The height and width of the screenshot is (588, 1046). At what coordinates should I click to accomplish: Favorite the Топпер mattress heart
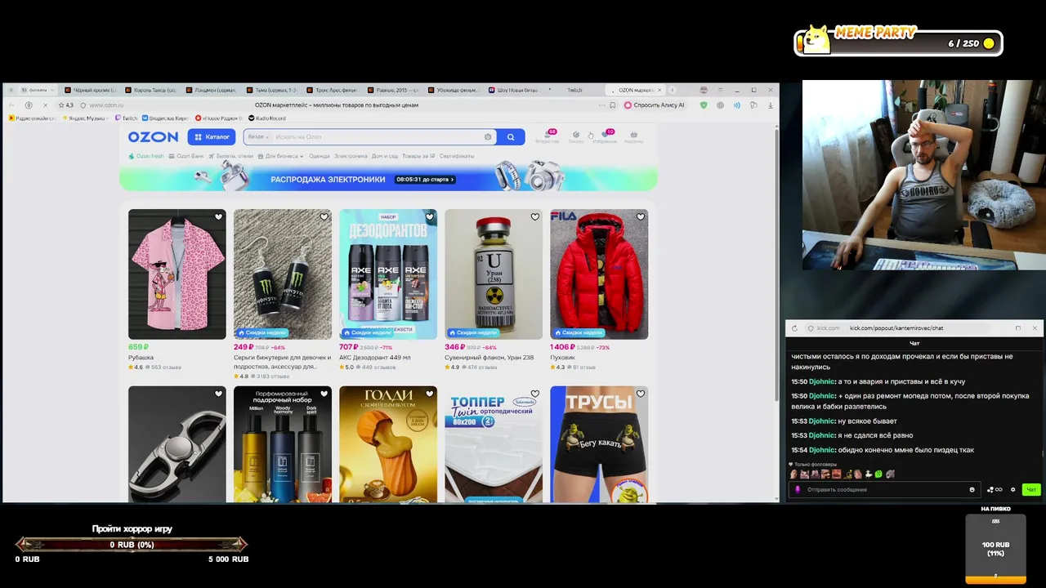(x=534, y=394)
